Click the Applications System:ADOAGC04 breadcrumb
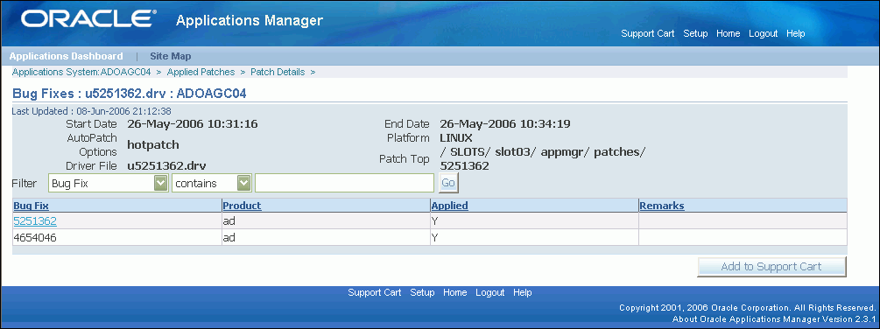 tap(82, 72)
